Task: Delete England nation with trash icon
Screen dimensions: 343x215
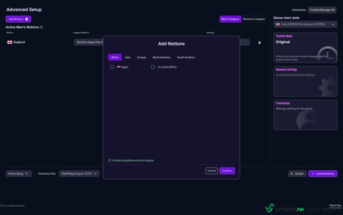Action: [x=259, y=43]
